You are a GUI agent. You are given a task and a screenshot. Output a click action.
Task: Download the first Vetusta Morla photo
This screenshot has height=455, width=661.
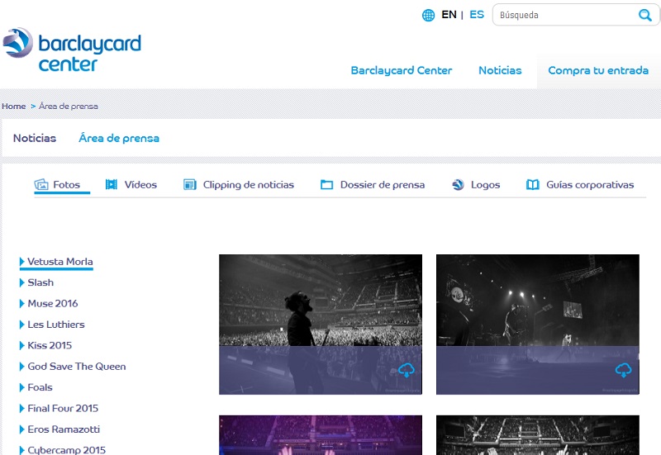[x=407, y=370]
